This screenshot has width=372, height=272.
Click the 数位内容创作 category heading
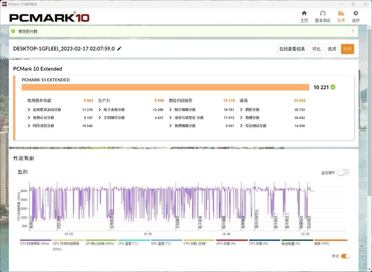[x=180, y=101]
